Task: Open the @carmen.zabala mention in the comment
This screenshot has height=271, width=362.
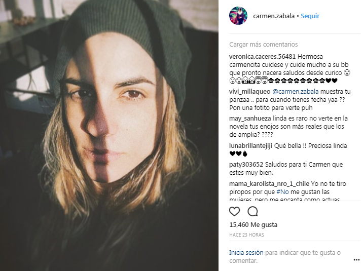Action: (x=296, y=92)
